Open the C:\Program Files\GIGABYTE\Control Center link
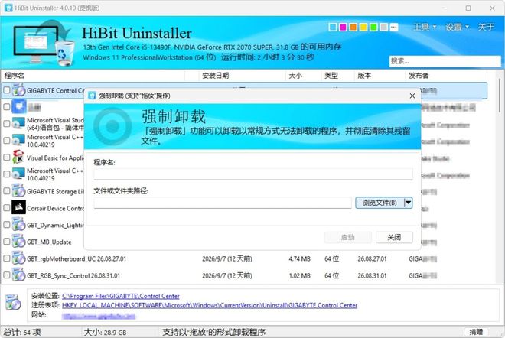The width and height of the screenshot is (505, 338). coord(121,296)
